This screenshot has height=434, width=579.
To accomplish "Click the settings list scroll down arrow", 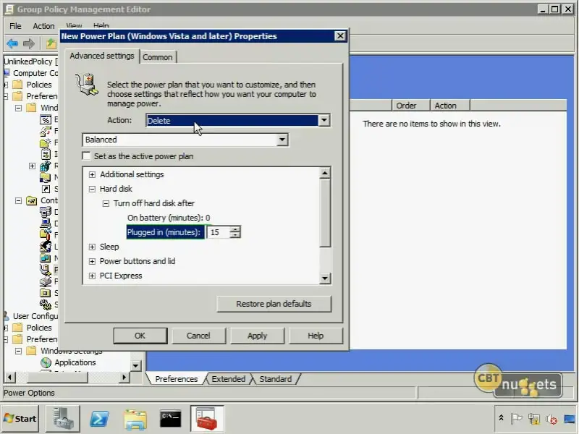I will click(324, 278).
